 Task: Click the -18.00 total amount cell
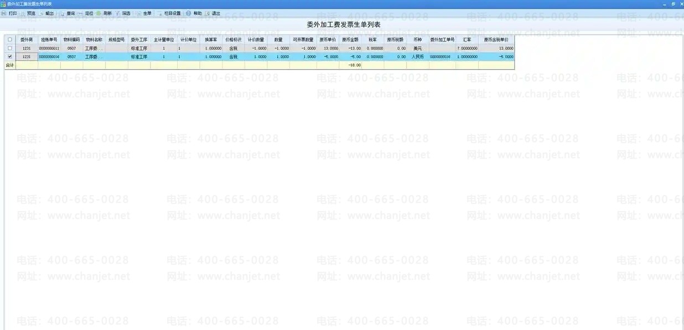tap(350, 65)
